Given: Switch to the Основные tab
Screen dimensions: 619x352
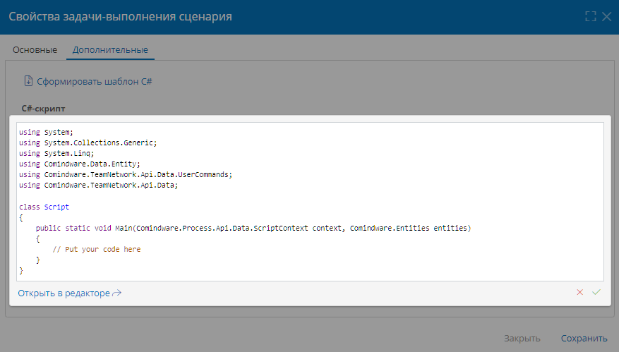Looking at the screenshot, I should click(x=35, y=49).
